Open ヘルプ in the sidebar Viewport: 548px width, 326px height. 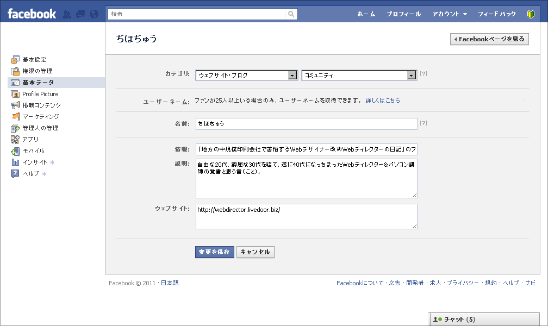click(x=31, y=174)
